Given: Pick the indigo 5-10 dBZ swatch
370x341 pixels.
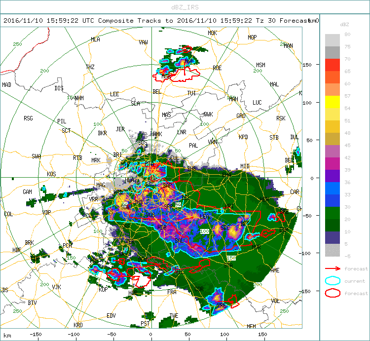Looking at the screenshot, I should [333, 238].
